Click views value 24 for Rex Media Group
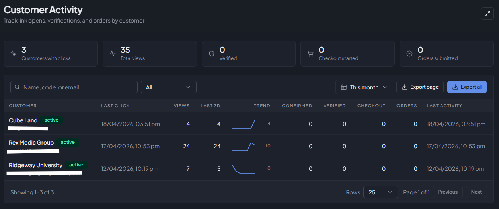 186,146
